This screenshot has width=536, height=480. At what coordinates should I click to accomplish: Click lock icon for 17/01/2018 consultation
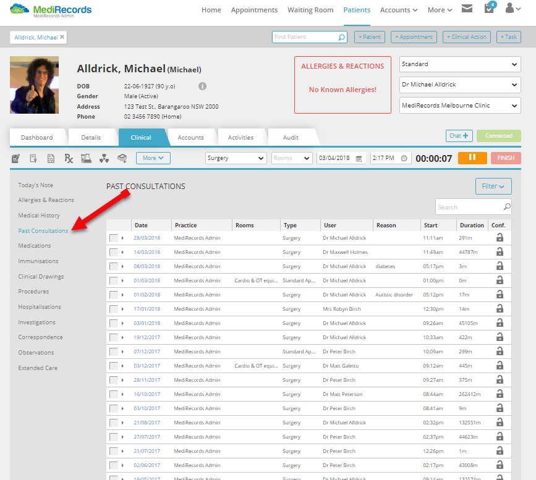pyautogui.click(x=500, y=308)
